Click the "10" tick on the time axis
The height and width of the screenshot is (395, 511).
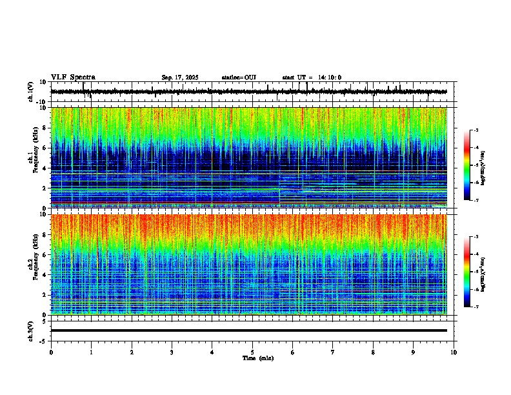pyautogui.click(x=454, y=352)
